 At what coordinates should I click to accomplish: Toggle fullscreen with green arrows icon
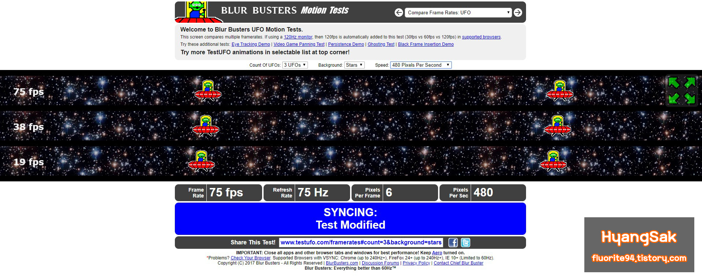tap(681, 90)
